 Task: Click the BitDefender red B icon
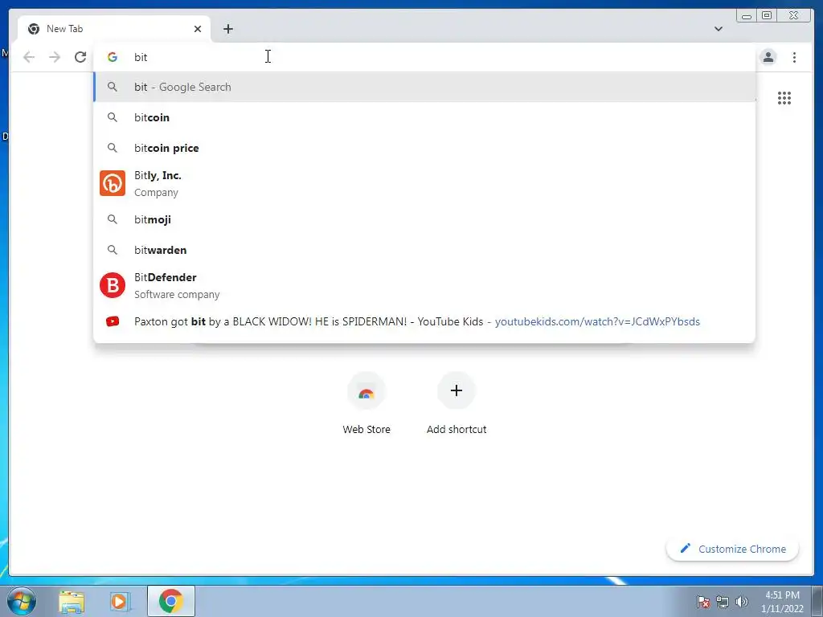tap(113, 285)
